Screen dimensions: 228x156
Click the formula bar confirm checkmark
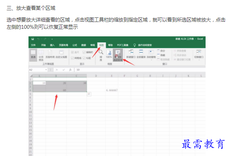pos(63,70)
